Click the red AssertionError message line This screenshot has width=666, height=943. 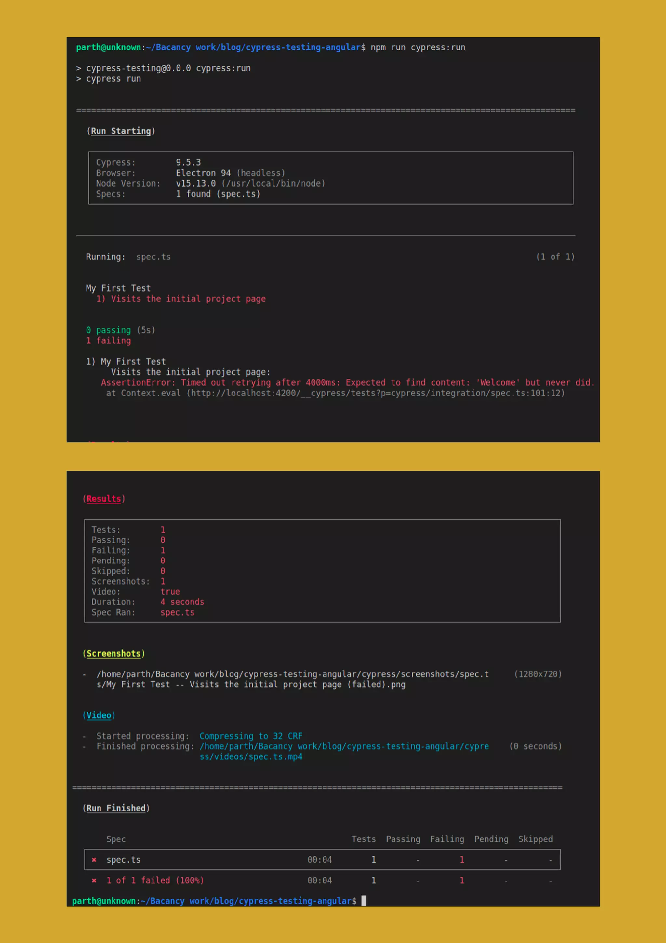coord(347,382)
